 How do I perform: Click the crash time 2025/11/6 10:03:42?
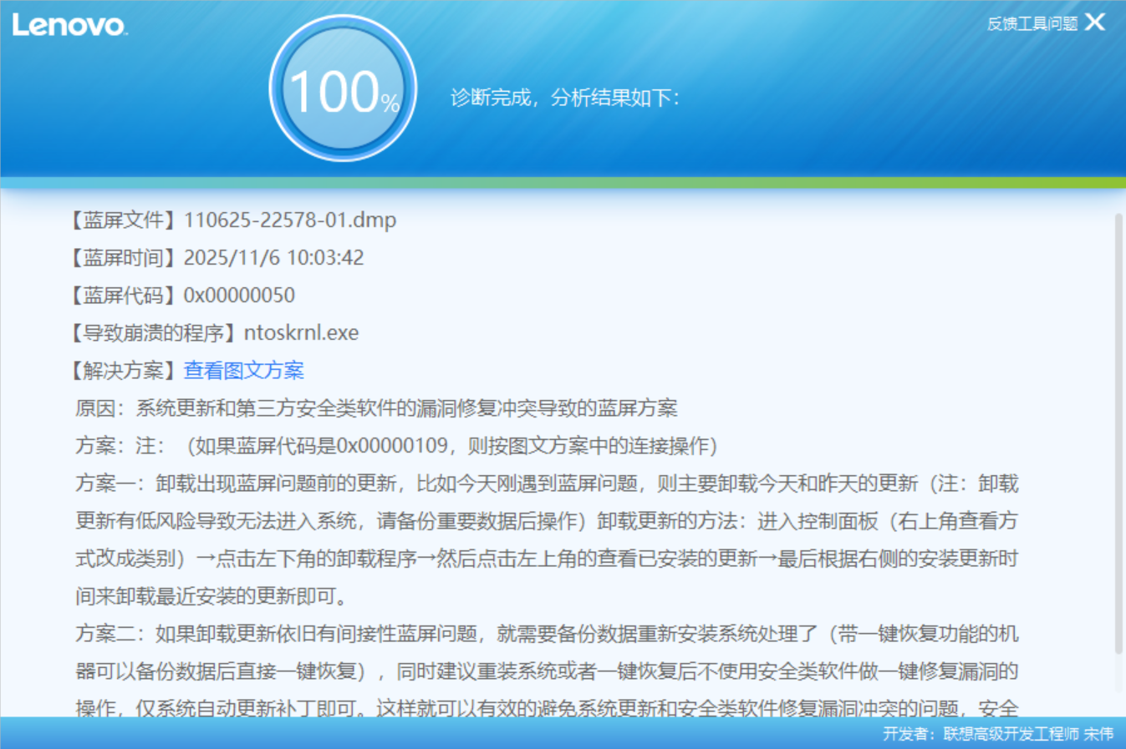(x=273, y=257)
